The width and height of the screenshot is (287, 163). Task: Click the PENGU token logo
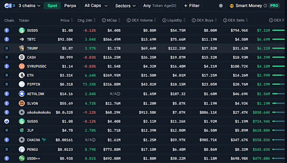pyautogui.click(x=22, y=149)
